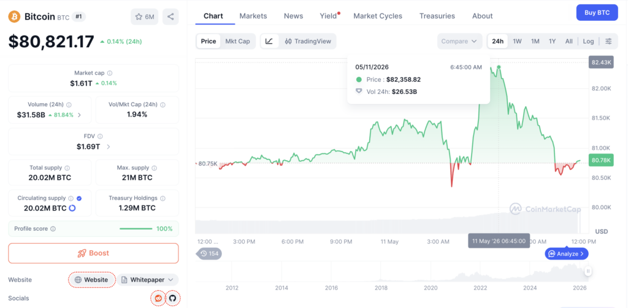Open the FDV info icon

tap(100, 136)
